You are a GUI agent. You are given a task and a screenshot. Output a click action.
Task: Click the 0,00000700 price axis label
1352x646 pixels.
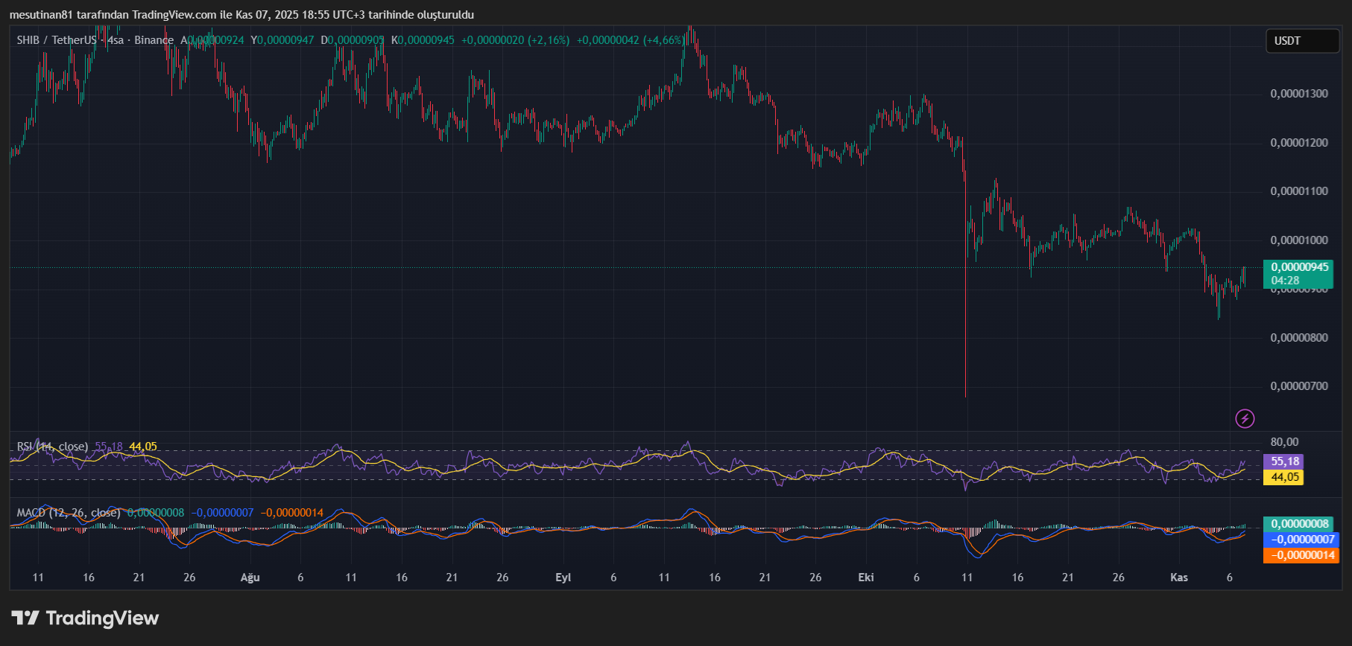click(1299, 386)
